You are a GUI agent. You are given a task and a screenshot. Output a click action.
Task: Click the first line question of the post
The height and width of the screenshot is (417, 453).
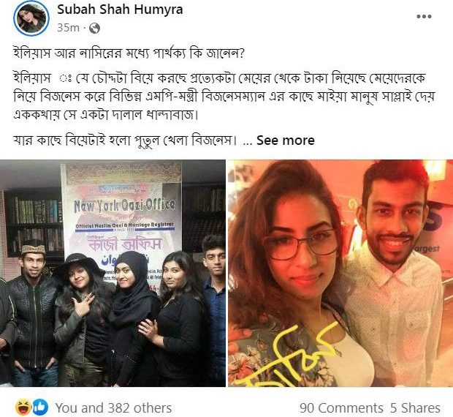coord(129,54)
